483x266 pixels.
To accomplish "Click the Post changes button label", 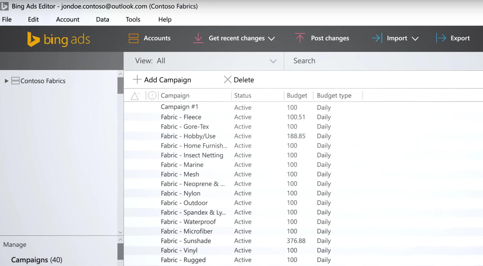I will 330,38.
